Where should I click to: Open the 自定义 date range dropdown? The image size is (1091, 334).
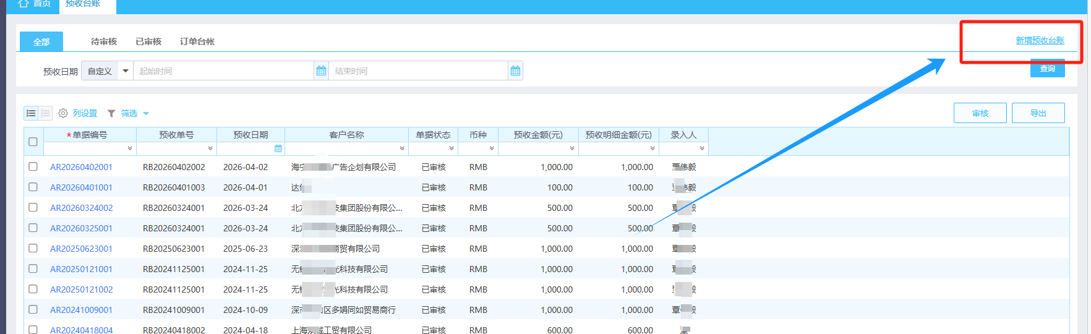(108, 71)
